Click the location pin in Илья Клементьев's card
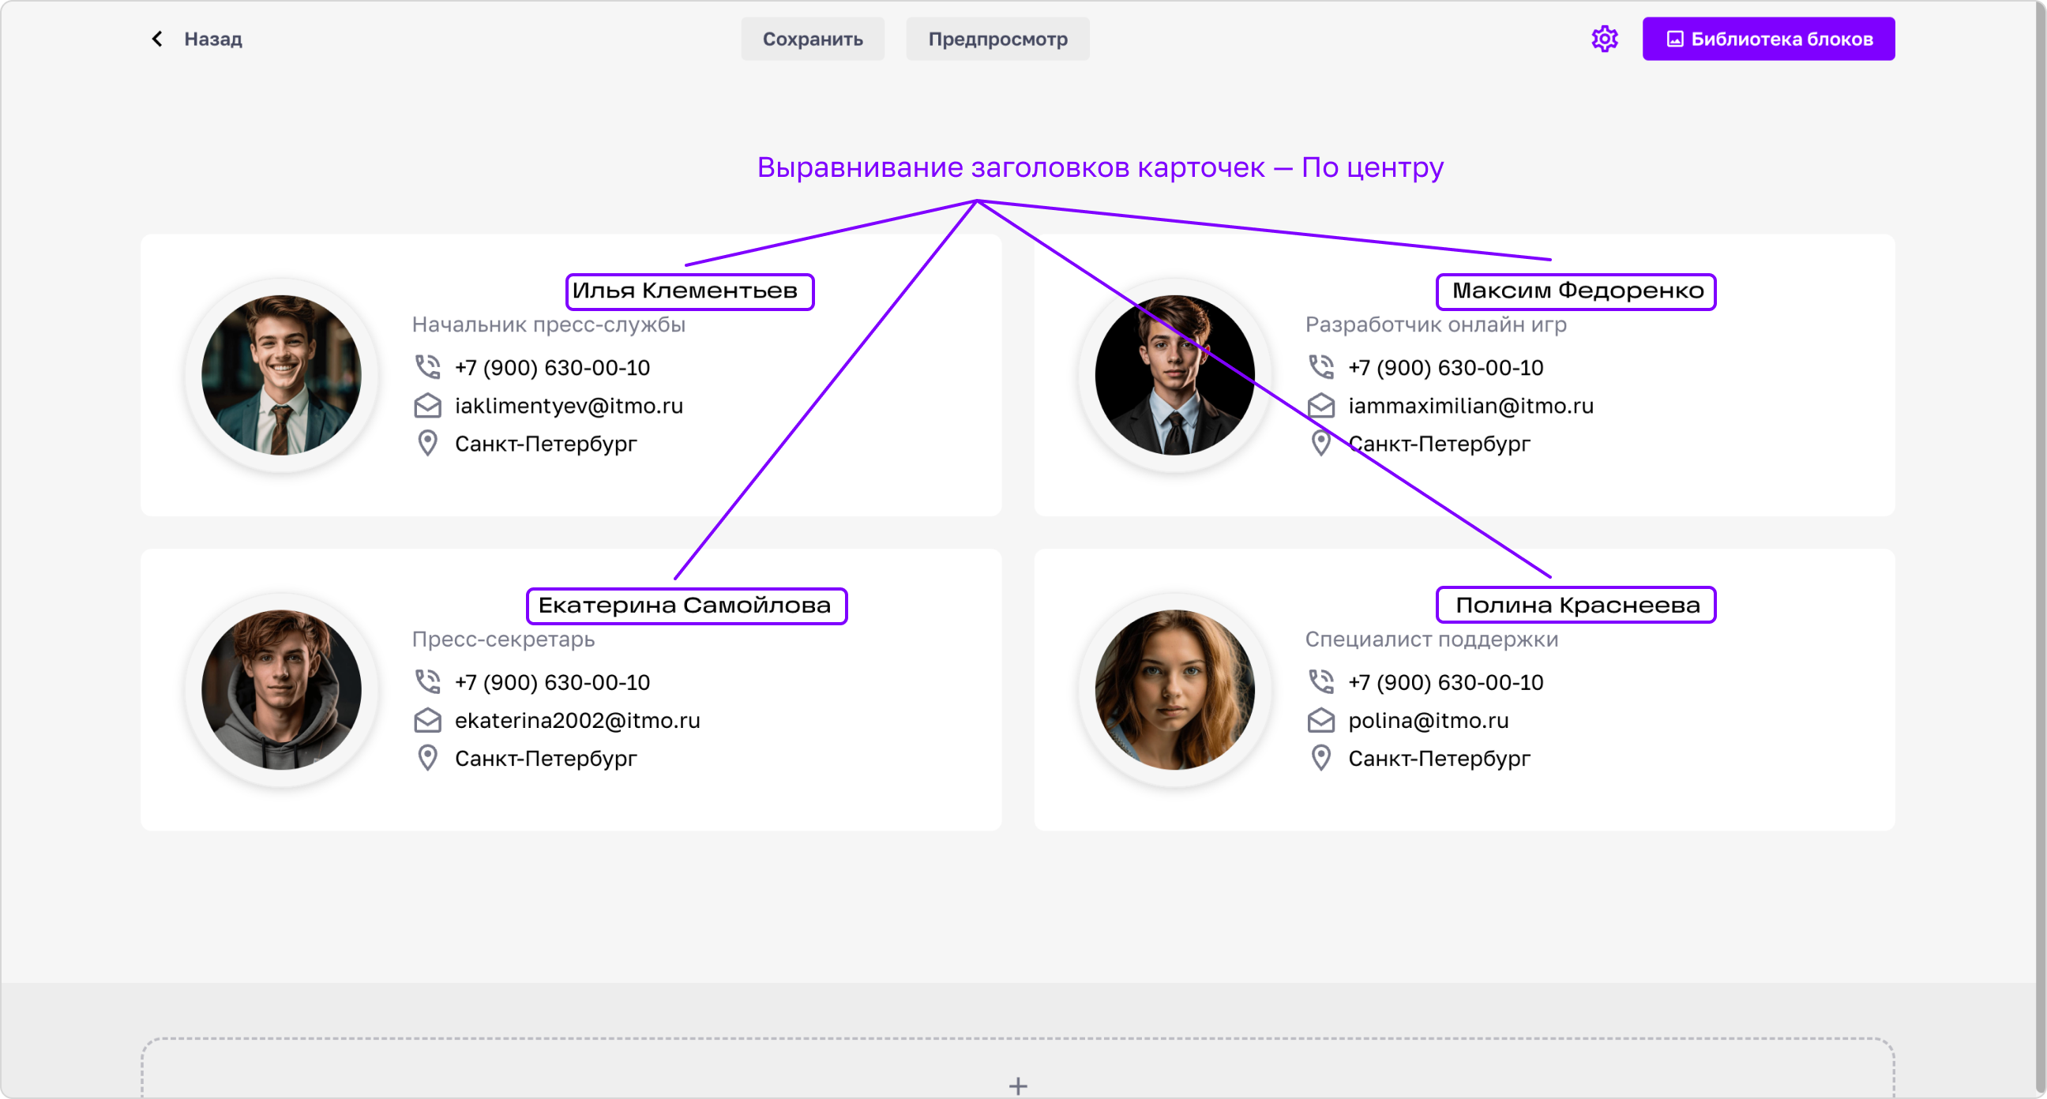Viewport: 2047px width, 1099px height. [427, 444]
